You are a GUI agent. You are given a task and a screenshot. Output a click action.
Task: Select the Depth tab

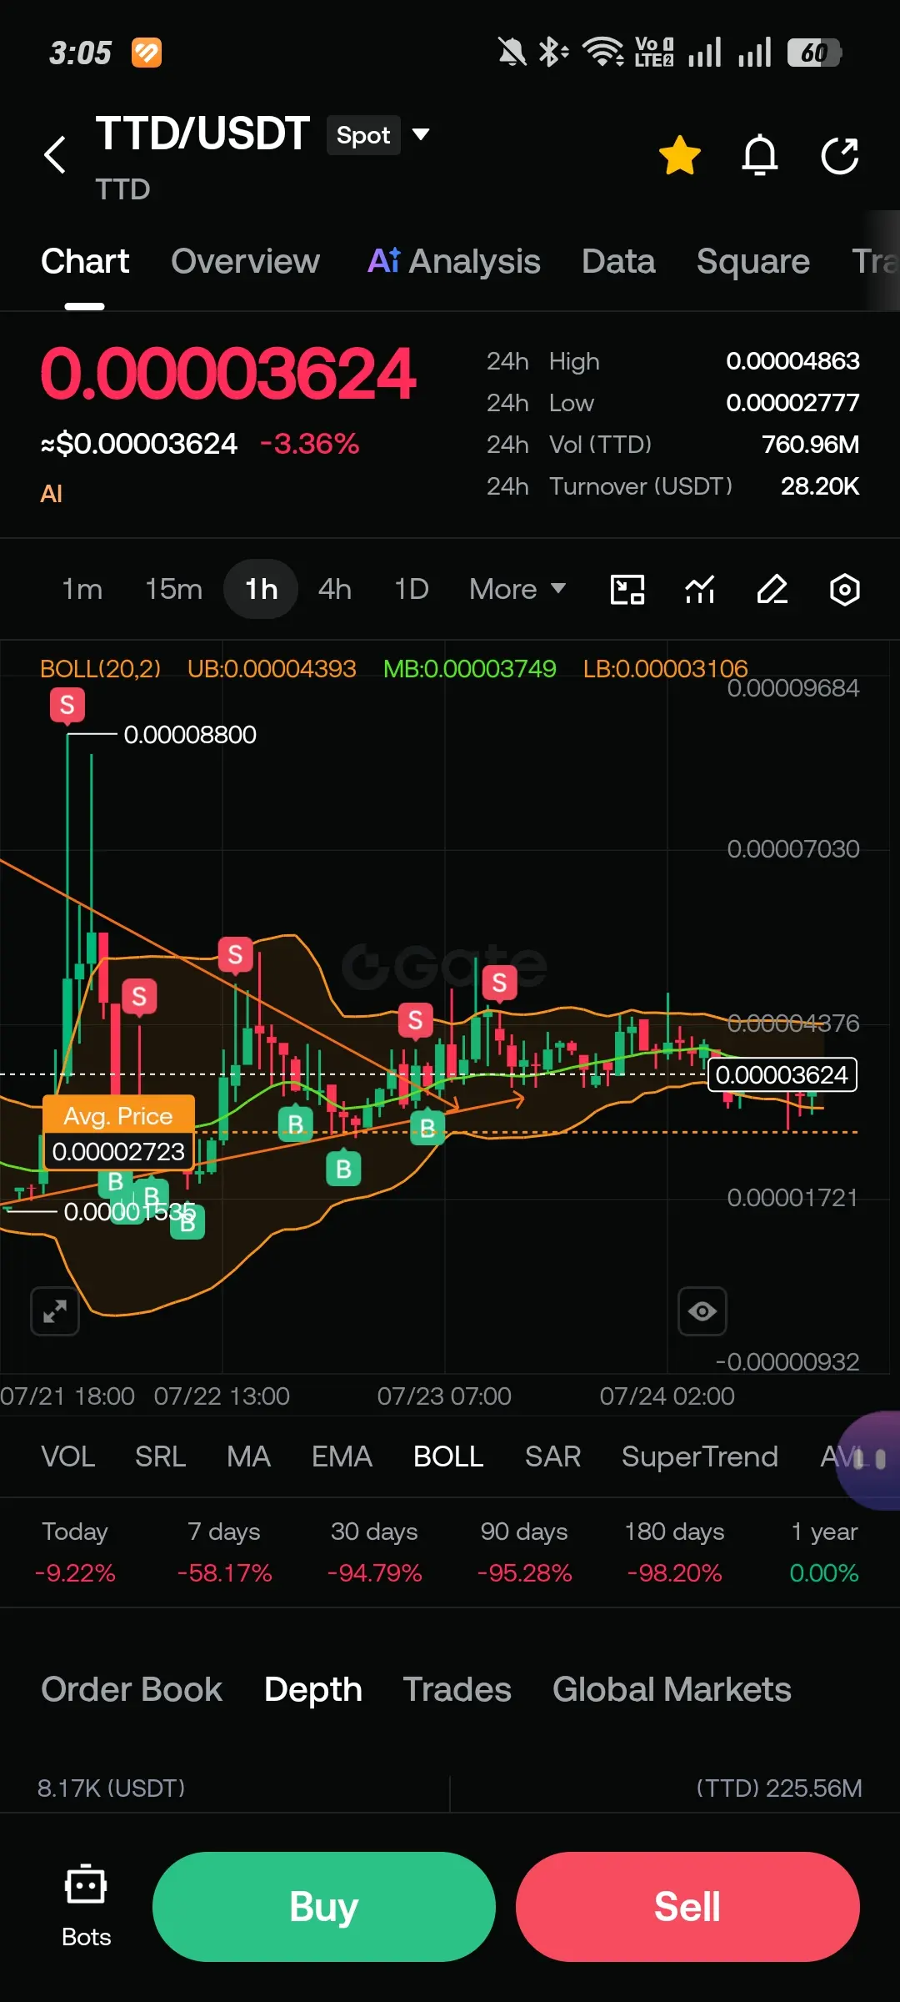coord(312,1689)
